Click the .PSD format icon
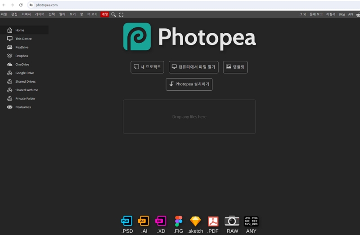 [x=127, y=221]
